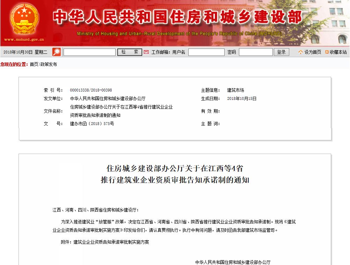Click the home icon beside 设为首页
Image resolution: width=350 pixels, height=265 pixels.
pos(300,52)
